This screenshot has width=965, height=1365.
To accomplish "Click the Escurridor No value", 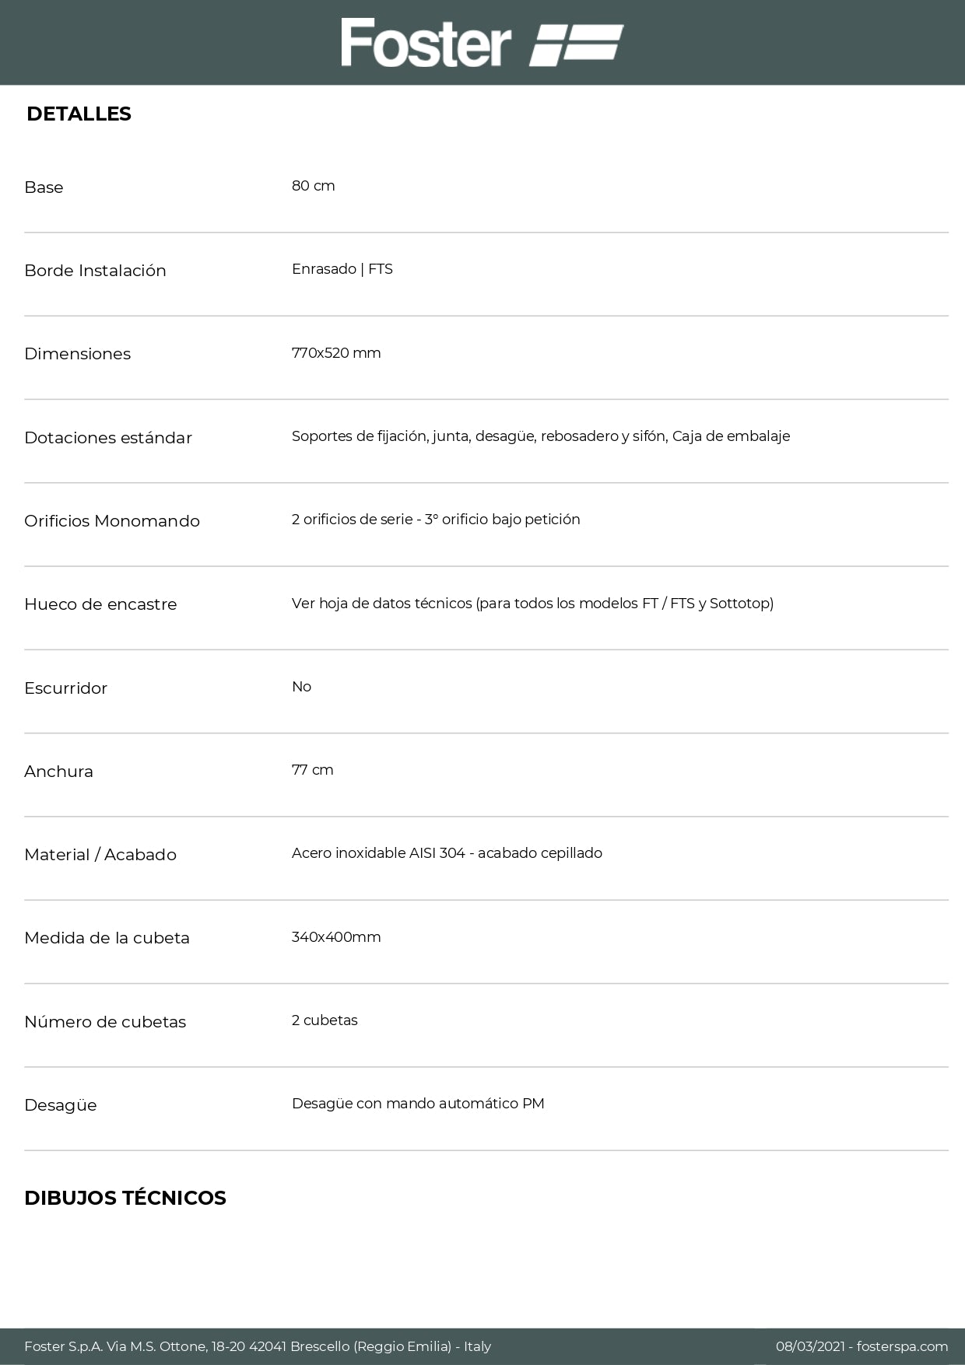I will coord(301,687).
